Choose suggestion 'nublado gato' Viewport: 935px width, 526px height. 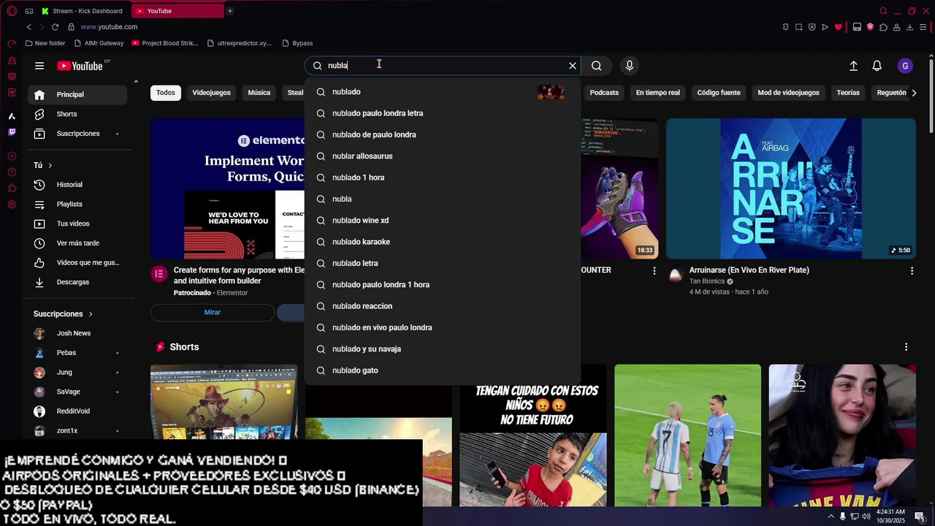tap(442, 370)
